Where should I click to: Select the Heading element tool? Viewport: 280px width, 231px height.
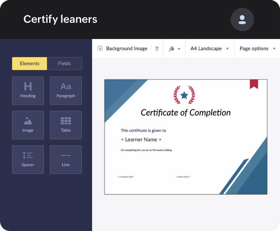pos(28,91)
